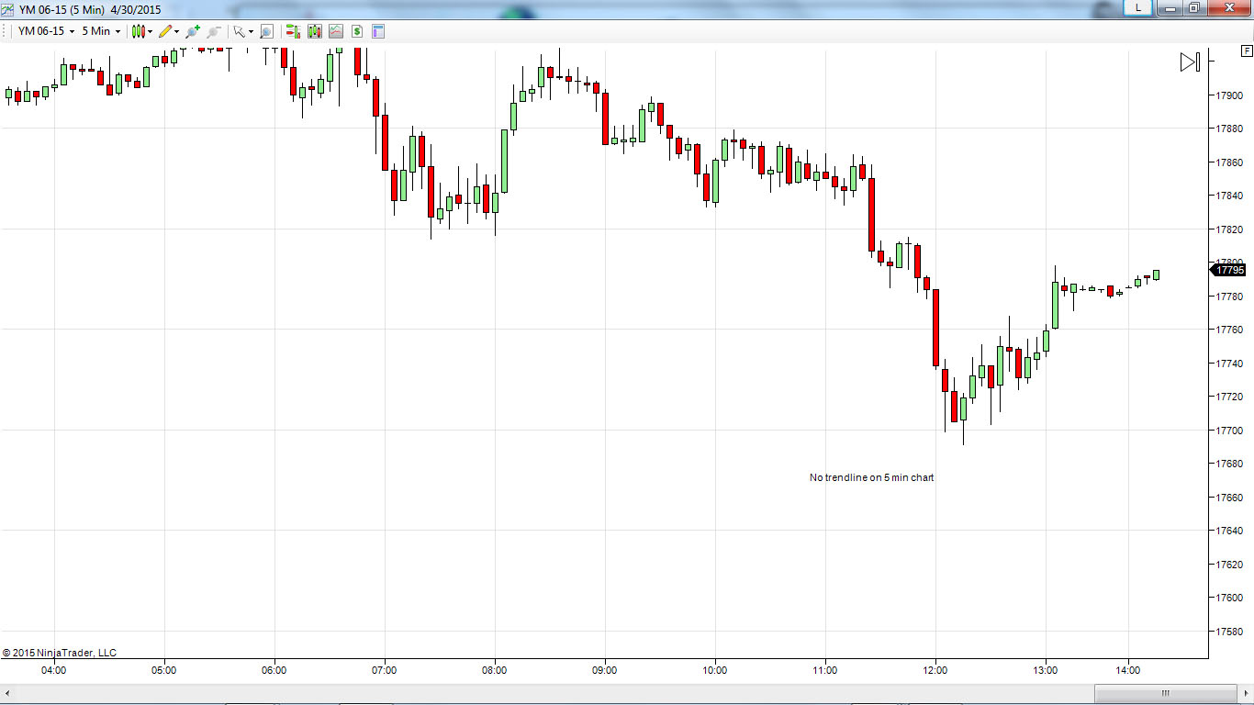
Task: Open the drawing tools dropdown arrow
Action: pyautogui.click(x=177, y=31)
